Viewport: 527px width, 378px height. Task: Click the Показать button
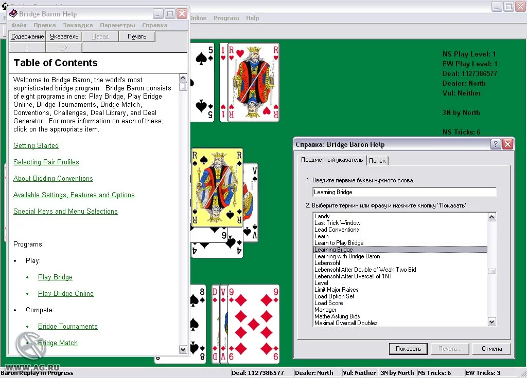pyautogui.click(x=408, y=349)
